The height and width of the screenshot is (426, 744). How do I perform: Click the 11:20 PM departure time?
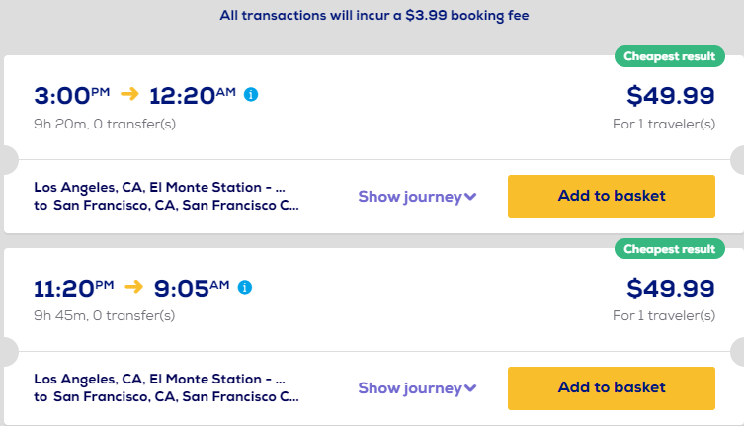tap(77, 289)
